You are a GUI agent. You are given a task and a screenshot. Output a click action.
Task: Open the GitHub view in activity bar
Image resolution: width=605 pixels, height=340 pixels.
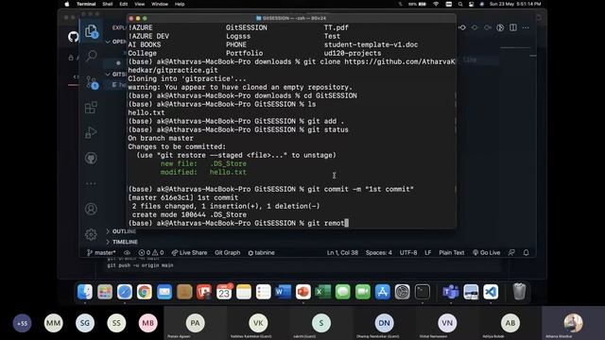(91, 158)
